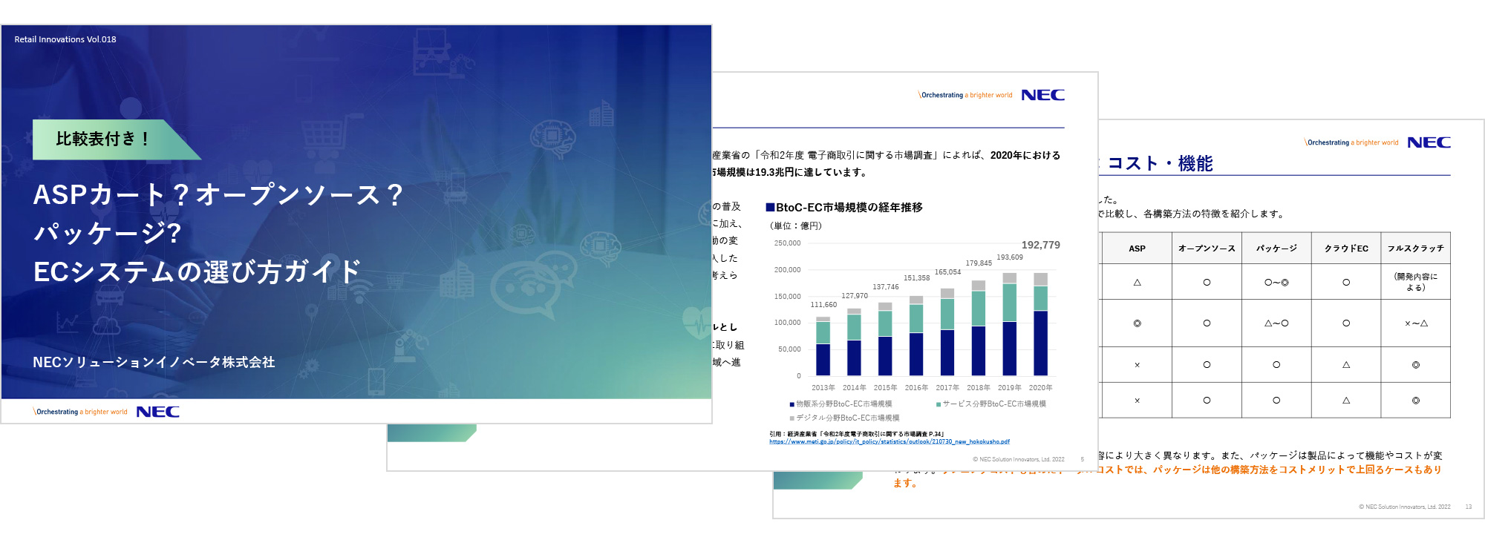Click the ECシステムの選び方ガイド title line
Viewport: 1485px width, 543px height.
(198, 271)
